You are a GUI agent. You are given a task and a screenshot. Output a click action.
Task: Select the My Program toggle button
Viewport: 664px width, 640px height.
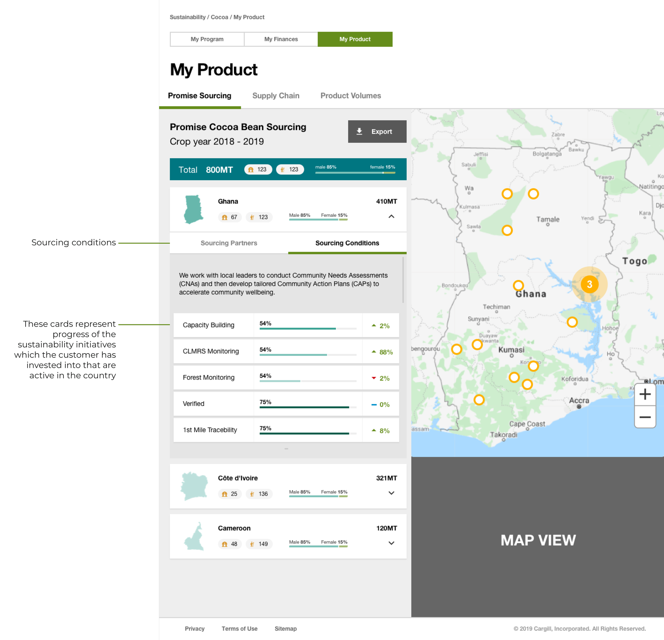coord(207,39)
